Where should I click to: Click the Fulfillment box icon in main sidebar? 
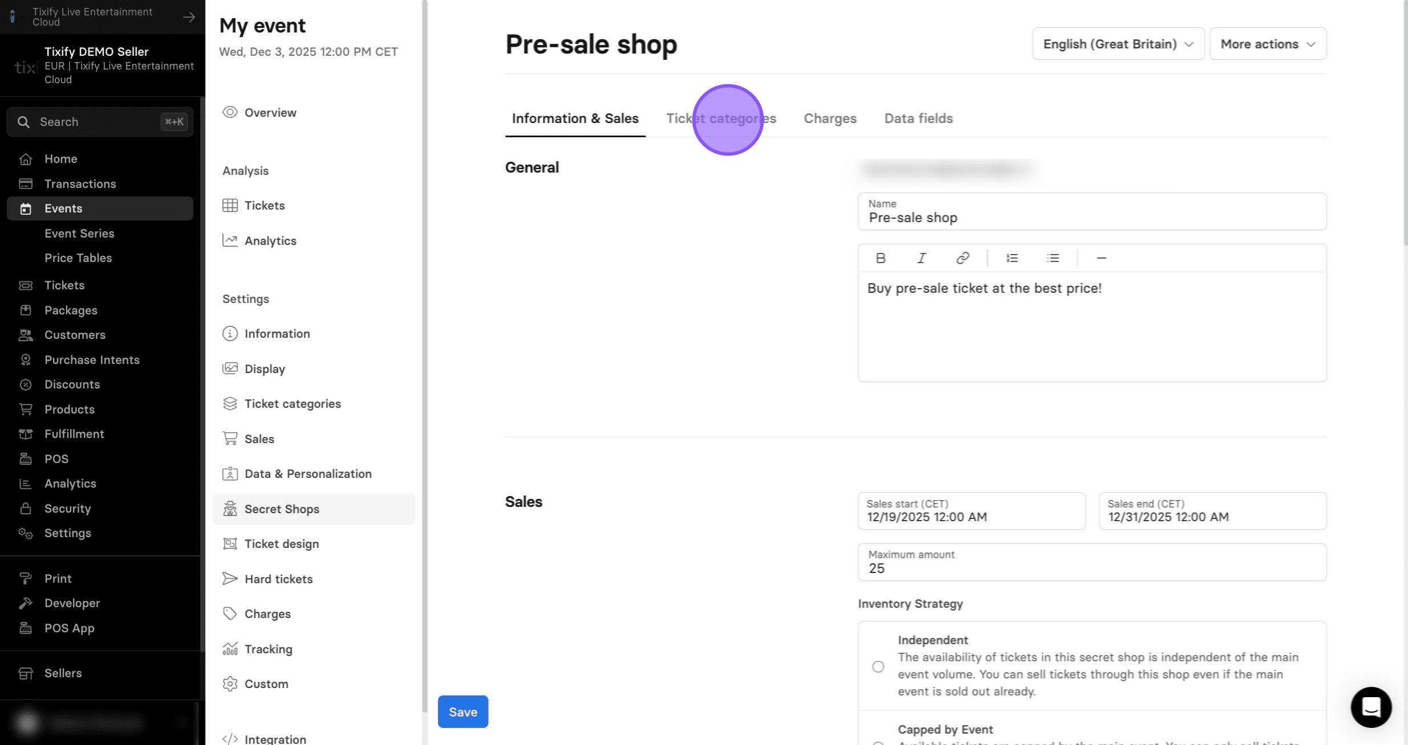26,434
